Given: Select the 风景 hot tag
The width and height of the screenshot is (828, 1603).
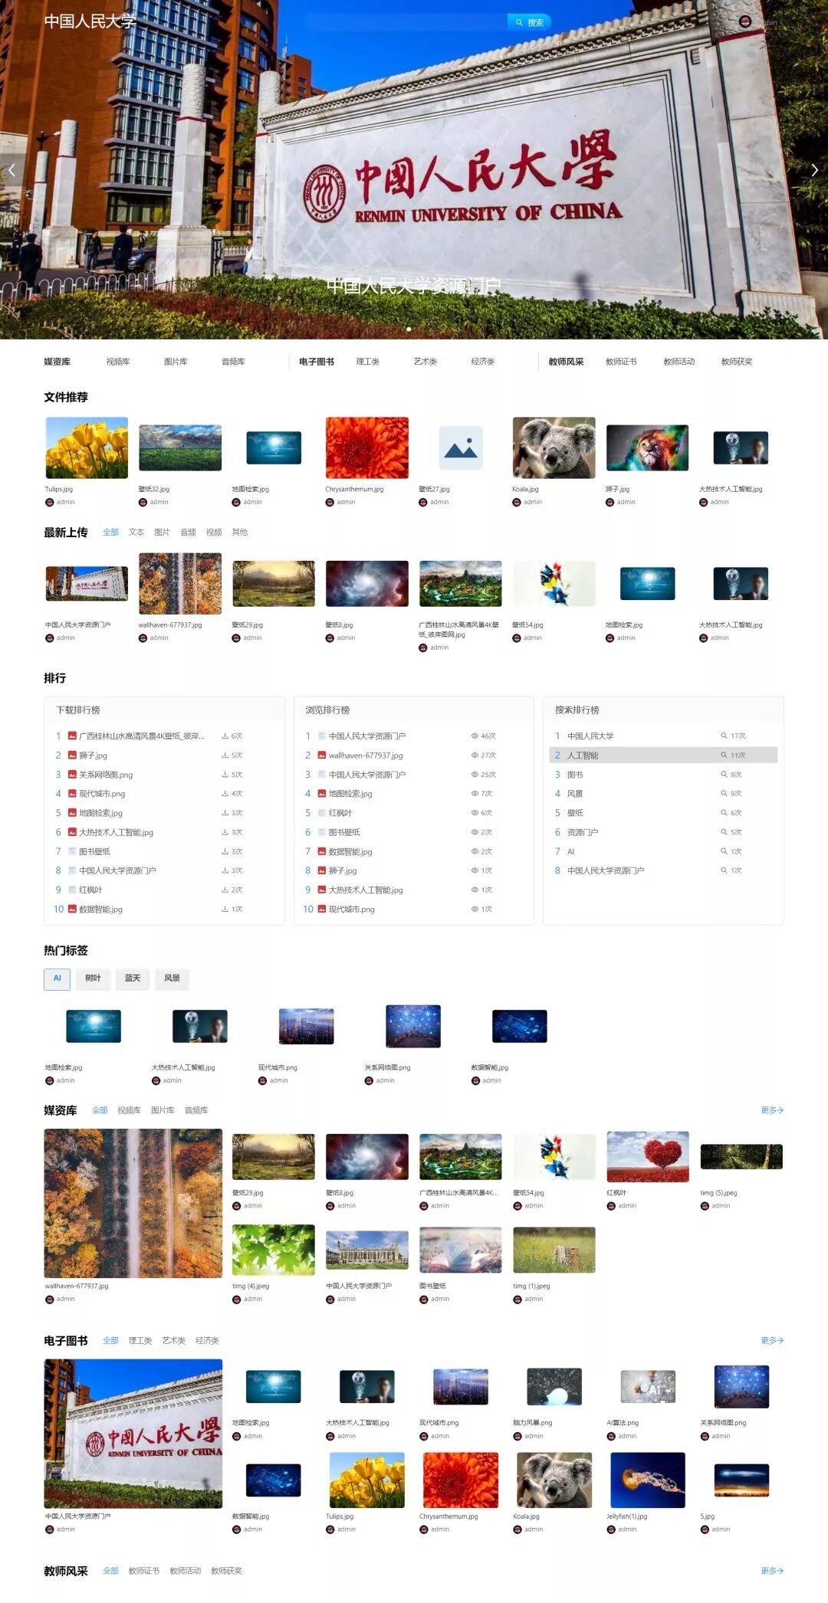Looking at the screenshot, I should (172, 979).
